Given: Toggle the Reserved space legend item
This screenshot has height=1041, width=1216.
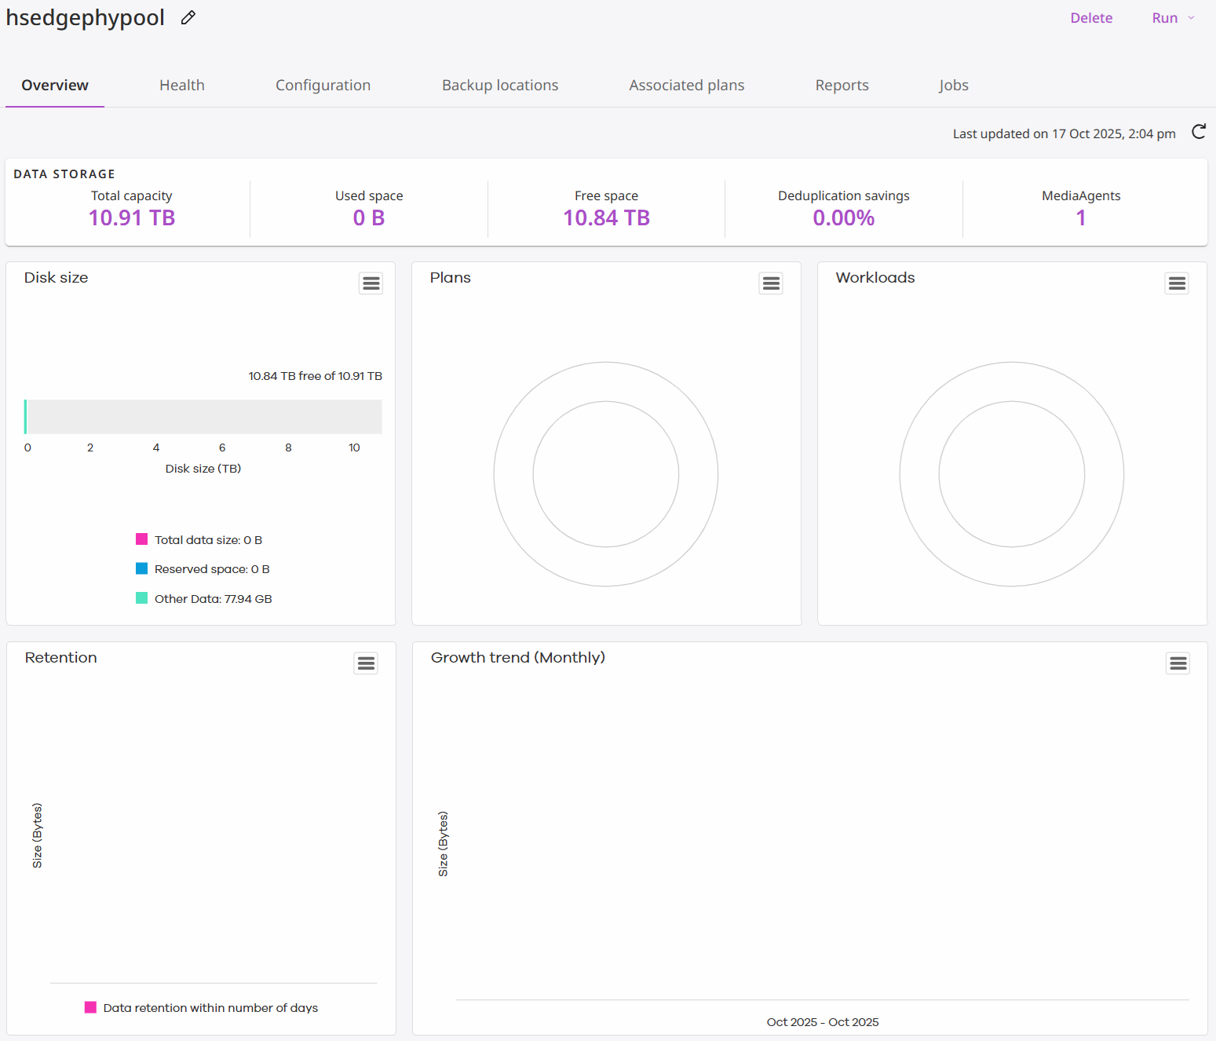Looking at the screenshot, I should (x=212, y=568).
